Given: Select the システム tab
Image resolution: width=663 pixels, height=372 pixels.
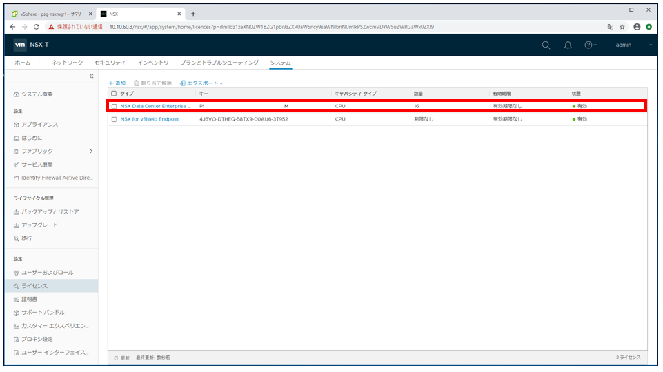Looking at the screenshot, I should click(x=280, y=63).
